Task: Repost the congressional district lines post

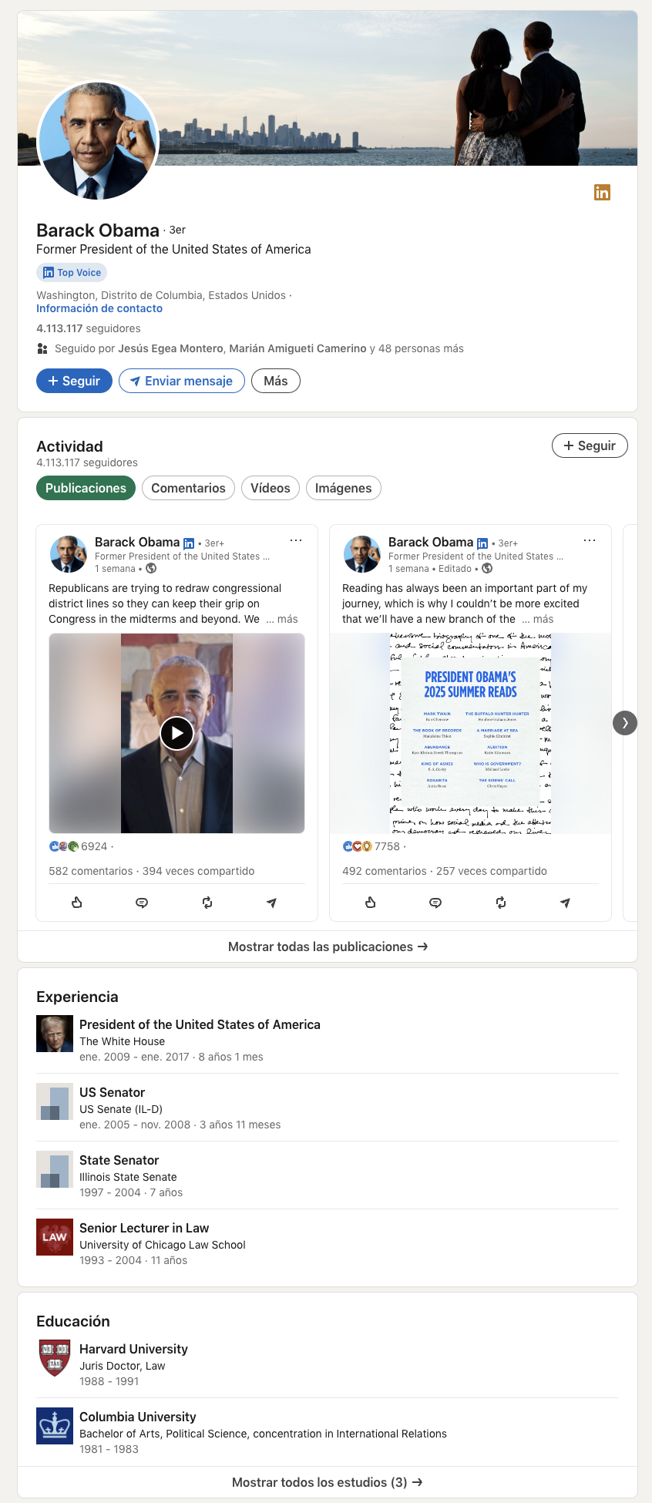Action: coord(207,903)
